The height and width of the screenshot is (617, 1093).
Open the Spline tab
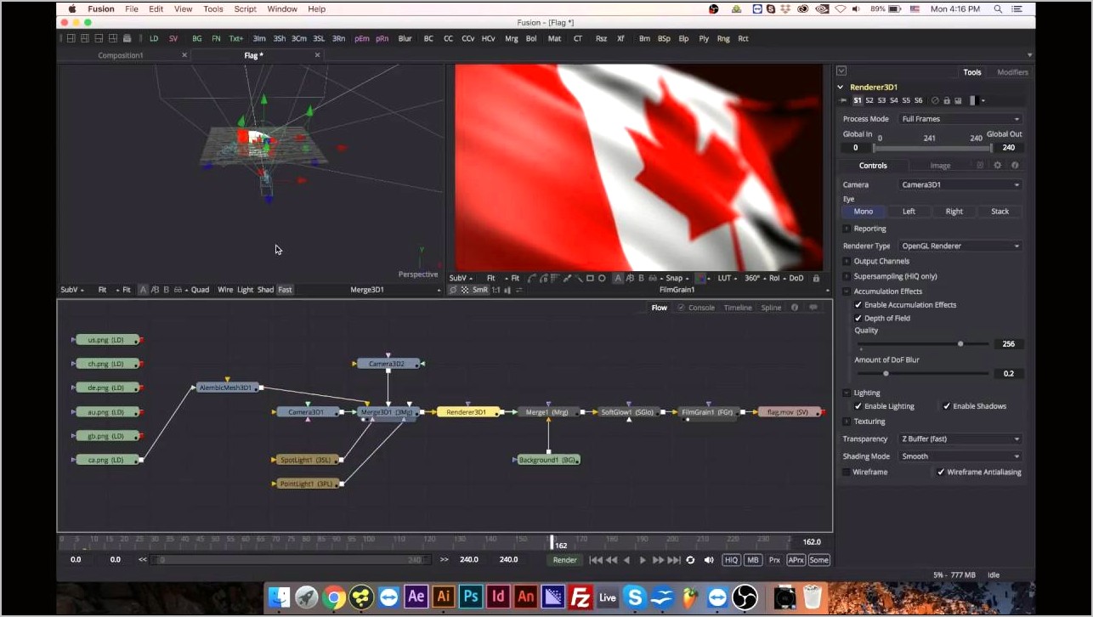771,308
